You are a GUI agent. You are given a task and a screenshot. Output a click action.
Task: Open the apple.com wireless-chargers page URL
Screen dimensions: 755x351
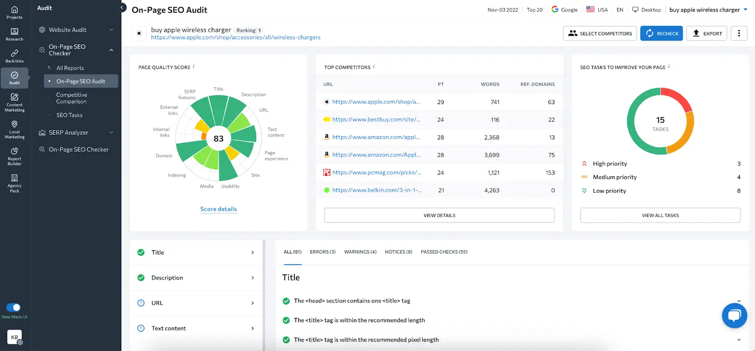click(235, 37)
